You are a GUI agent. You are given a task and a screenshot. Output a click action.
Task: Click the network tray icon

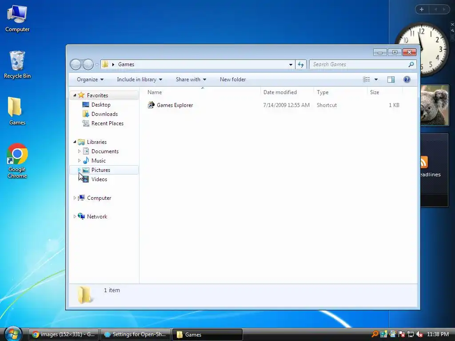pos(410,334)
